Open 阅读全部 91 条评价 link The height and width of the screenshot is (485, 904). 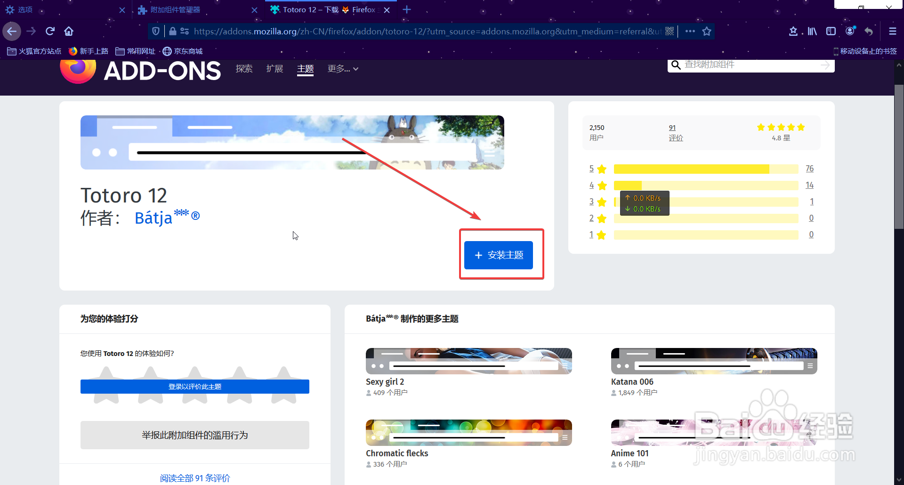[x=195, y=478]
